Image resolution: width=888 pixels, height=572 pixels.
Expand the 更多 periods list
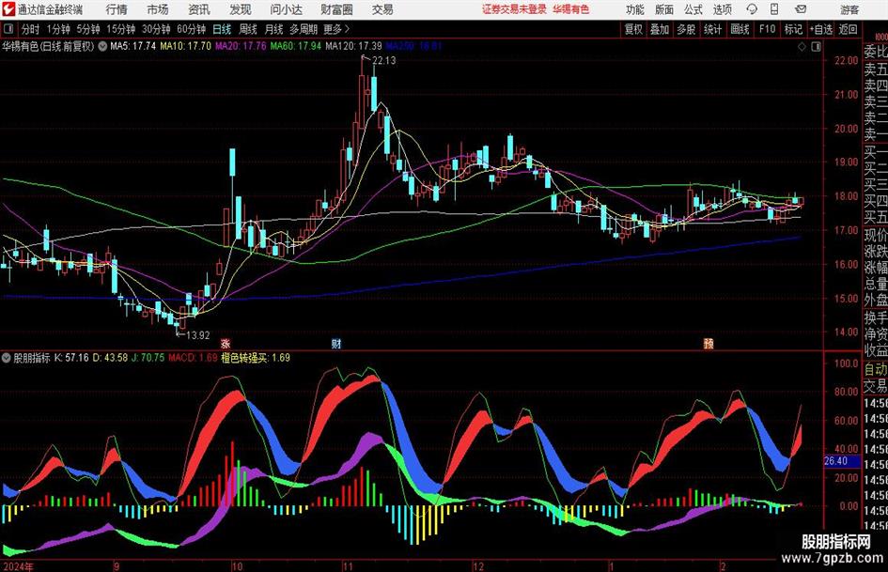(336, 29)
